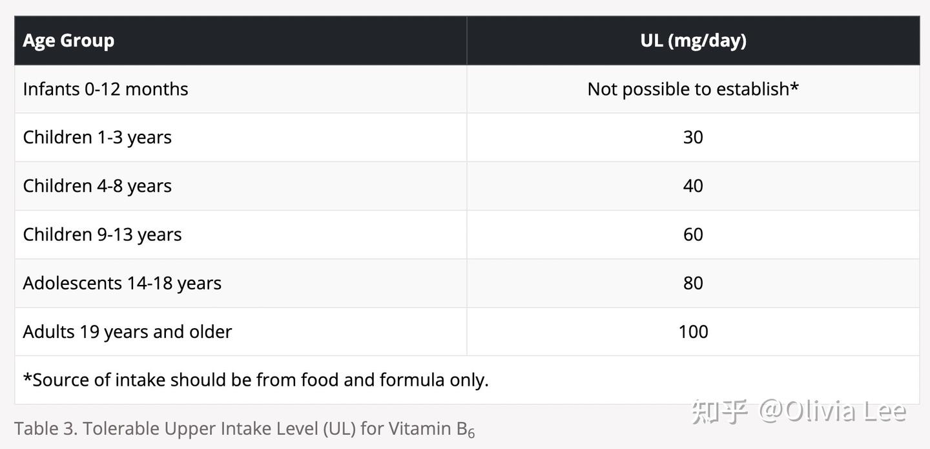Viewport: 930px width, 449px height.
Task: Click the UL value 80
Action: (693, 283)
